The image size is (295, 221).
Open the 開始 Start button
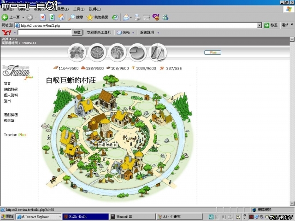(7, 217)
